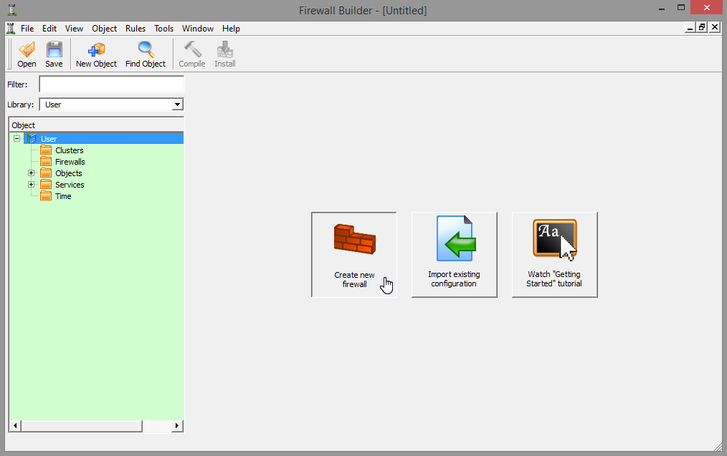727x456 pixels.
Task: Click the Filter input field
Action: click(x=111, y=84)
